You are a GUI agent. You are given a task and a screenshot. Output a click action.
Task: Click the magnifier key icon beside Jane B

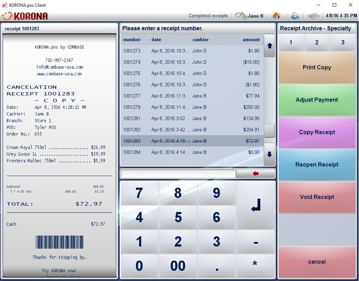coord(241,15)
